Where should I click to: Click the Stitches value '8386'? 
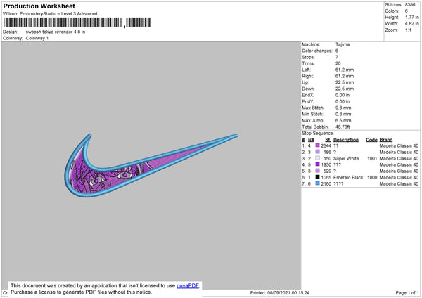[x=410, y=5]
